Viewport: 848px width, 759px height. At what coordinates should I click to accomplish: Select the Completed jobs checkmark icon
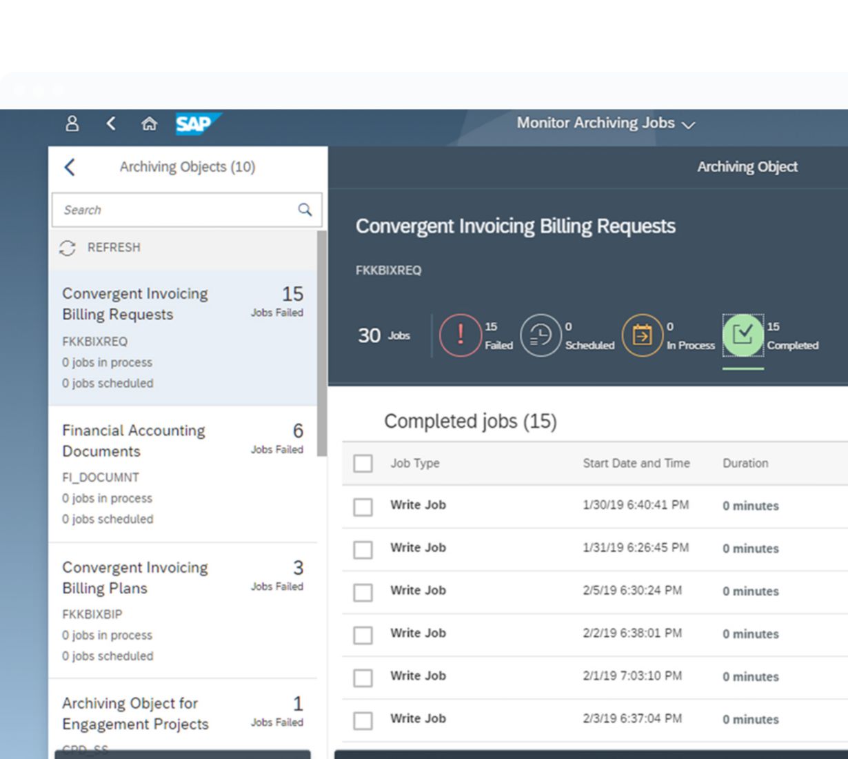click(x=743, y=335)
